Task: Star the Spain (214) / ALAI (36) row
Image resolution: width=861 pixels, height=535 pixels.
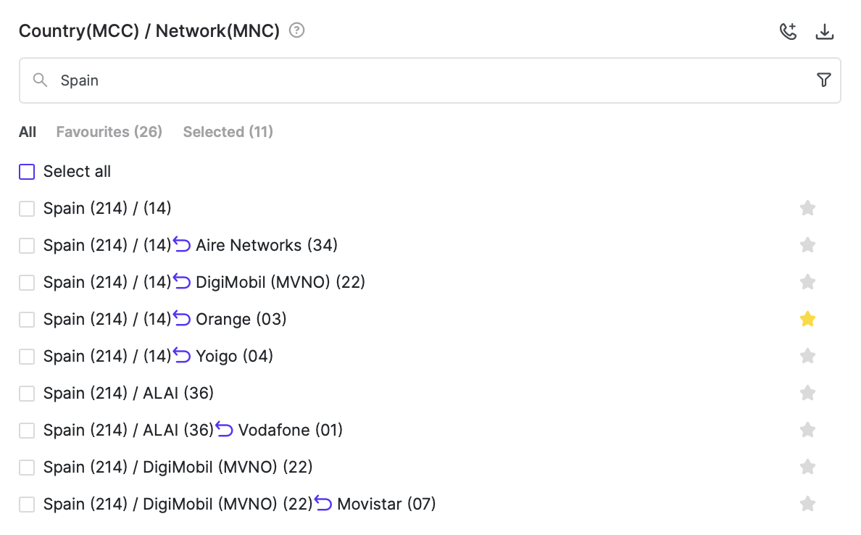Action: coord(807,393)
